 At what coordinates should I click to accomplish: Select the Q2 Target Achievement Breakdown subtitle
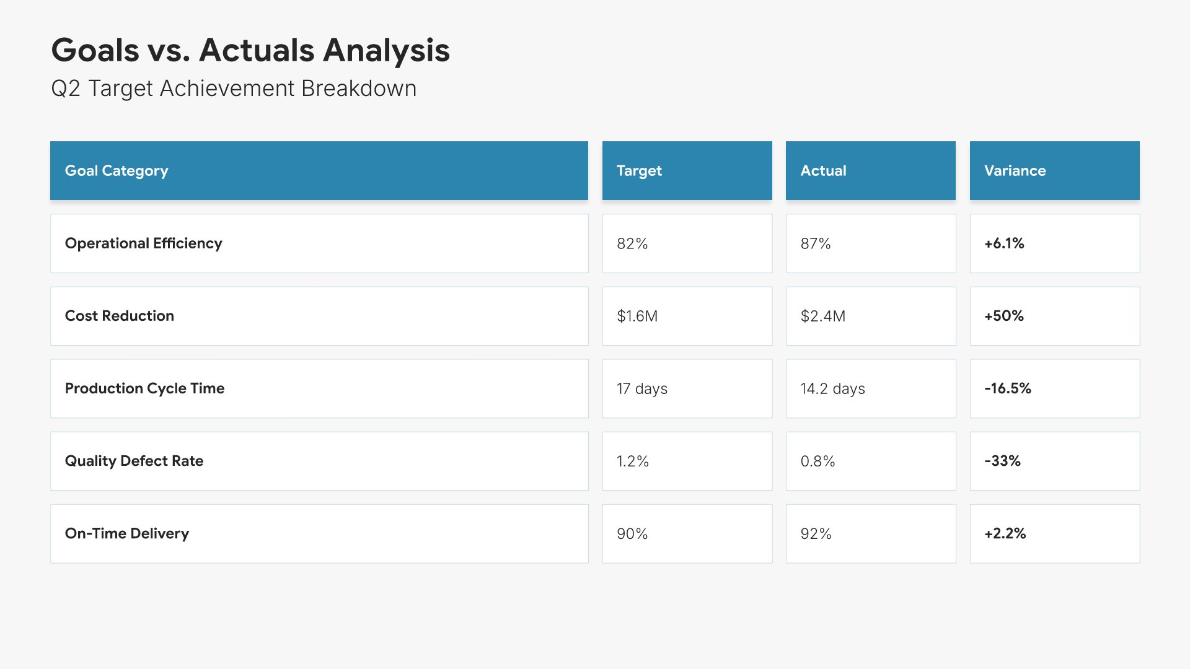coord(234,89)
